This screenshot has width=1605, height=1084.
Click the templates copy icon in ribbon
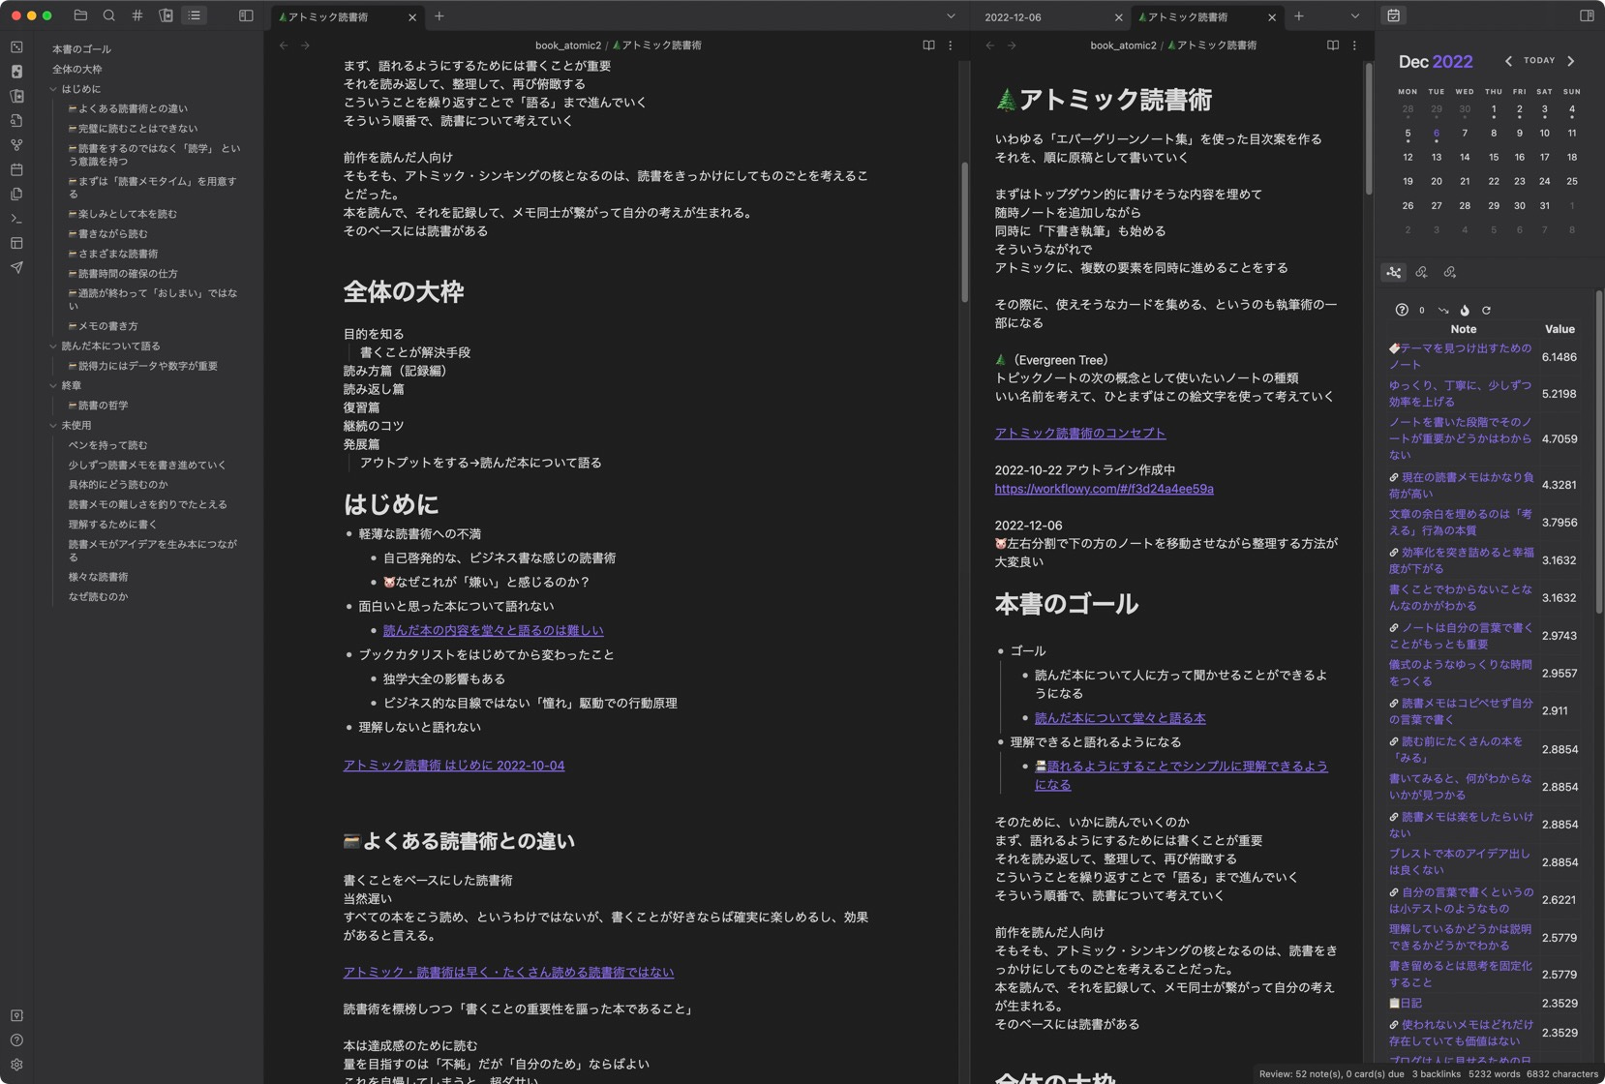[16, 194]
